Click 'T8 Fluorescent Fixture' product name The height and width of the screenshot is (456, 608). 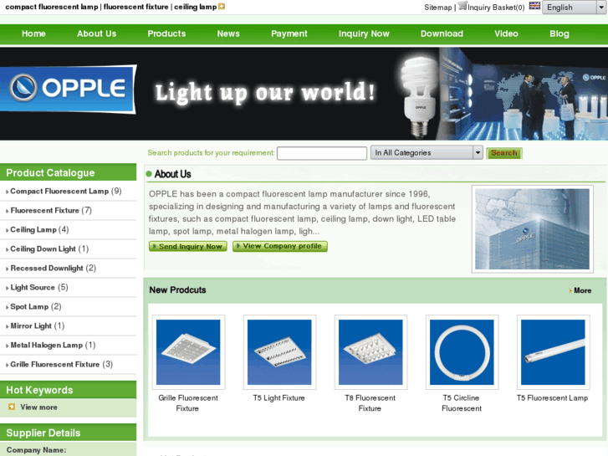click(x=370, y=403)
